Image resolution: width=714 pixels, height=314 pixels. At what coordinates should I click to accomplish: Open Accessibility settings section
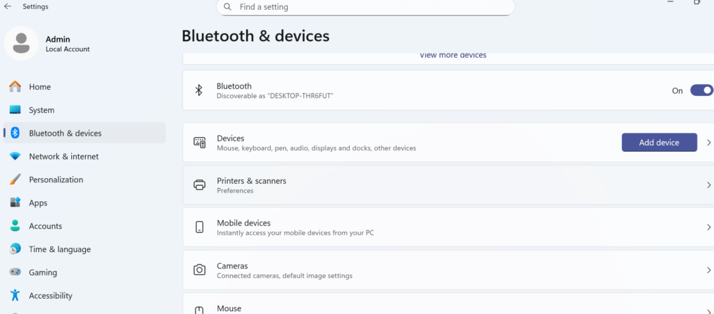84,295
